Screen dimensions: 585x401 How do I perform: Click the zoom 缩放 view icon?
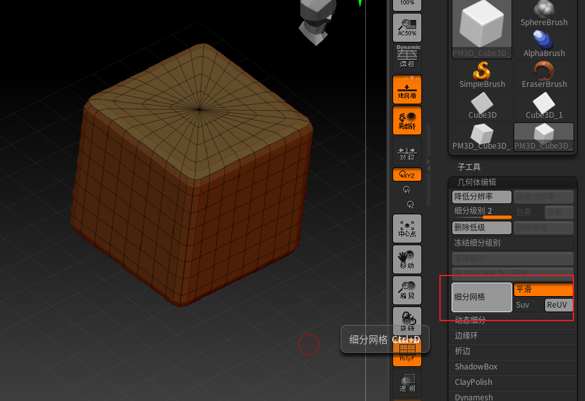[x=407, y=290]
